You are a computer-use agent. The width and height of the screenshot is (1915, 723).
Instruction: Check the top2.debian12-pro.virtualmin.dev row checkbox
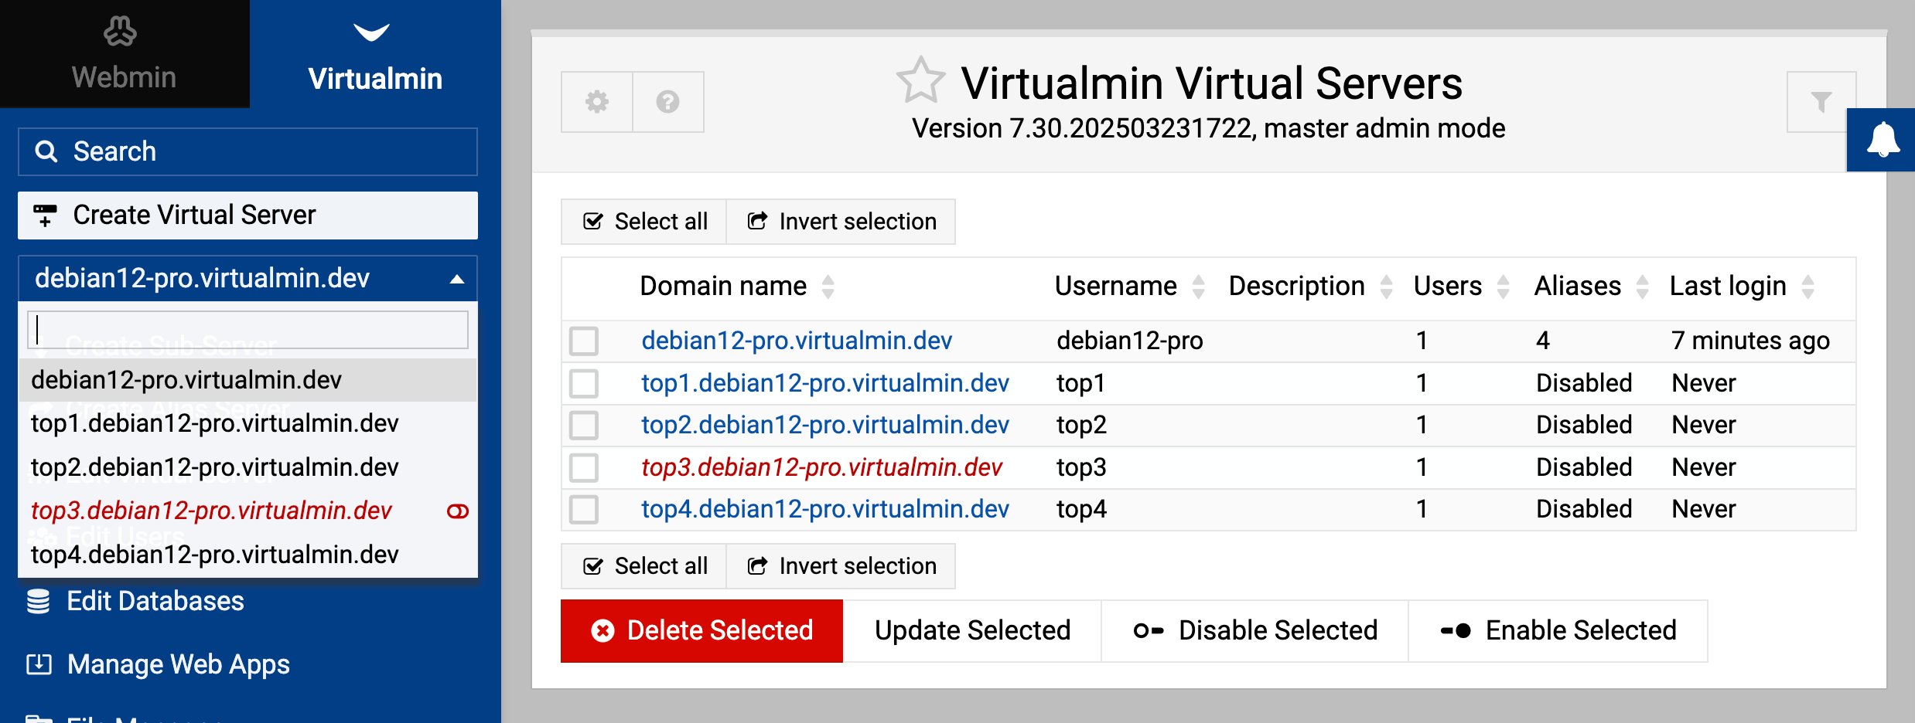pos(584,425)
